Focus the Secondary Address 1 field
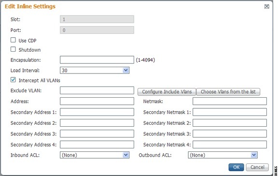 97,112
